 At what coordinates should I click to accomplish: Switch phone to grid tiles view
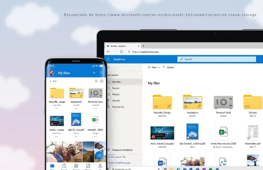pyautogui.click(x=102, y=81)
